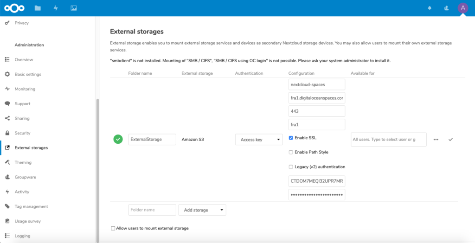Go to Sharing settings

pos(22,118)
